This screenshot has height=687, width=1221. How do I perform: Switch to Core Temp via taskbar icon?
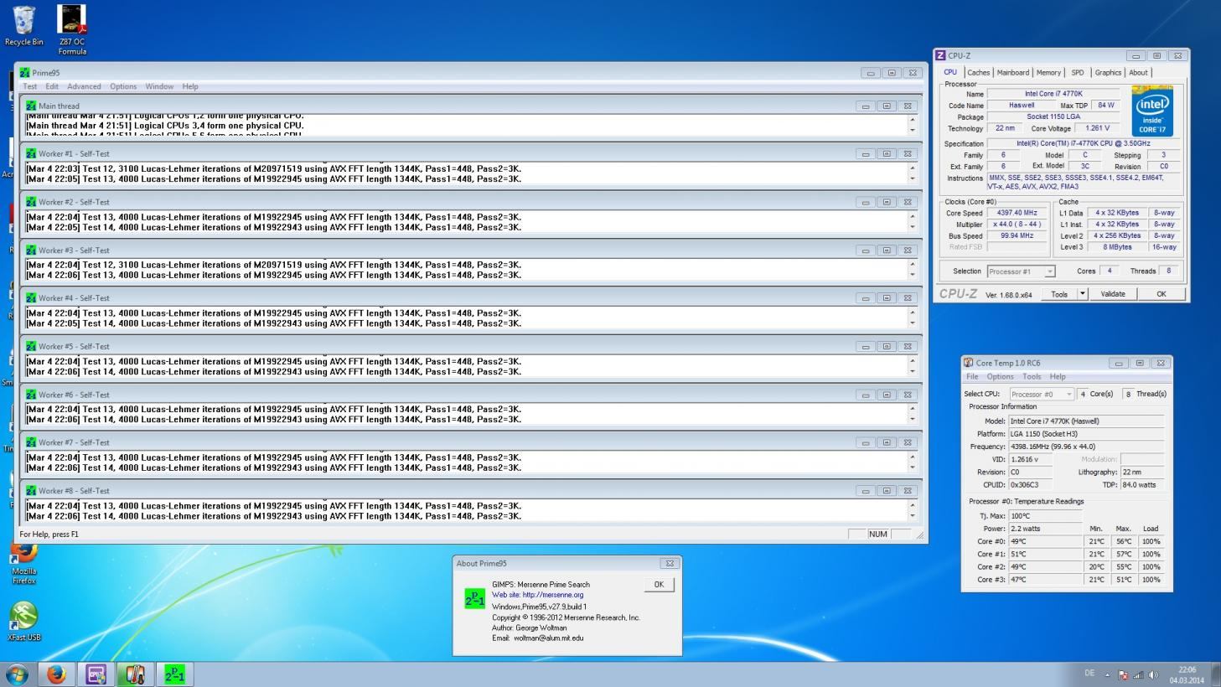pyautogui.click(x=135, y=674)
